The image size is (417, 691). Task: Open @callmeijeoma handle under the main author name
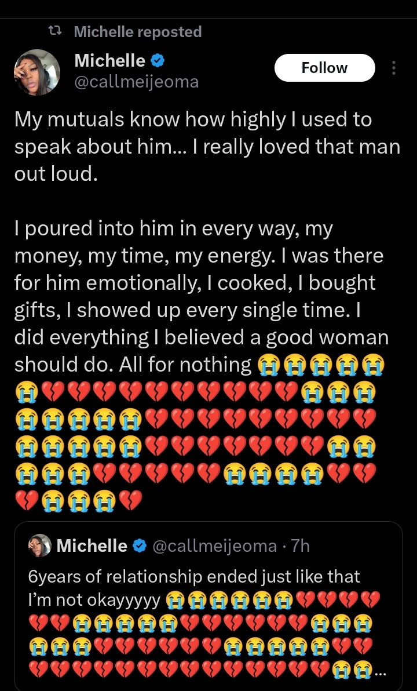point(137,82)
